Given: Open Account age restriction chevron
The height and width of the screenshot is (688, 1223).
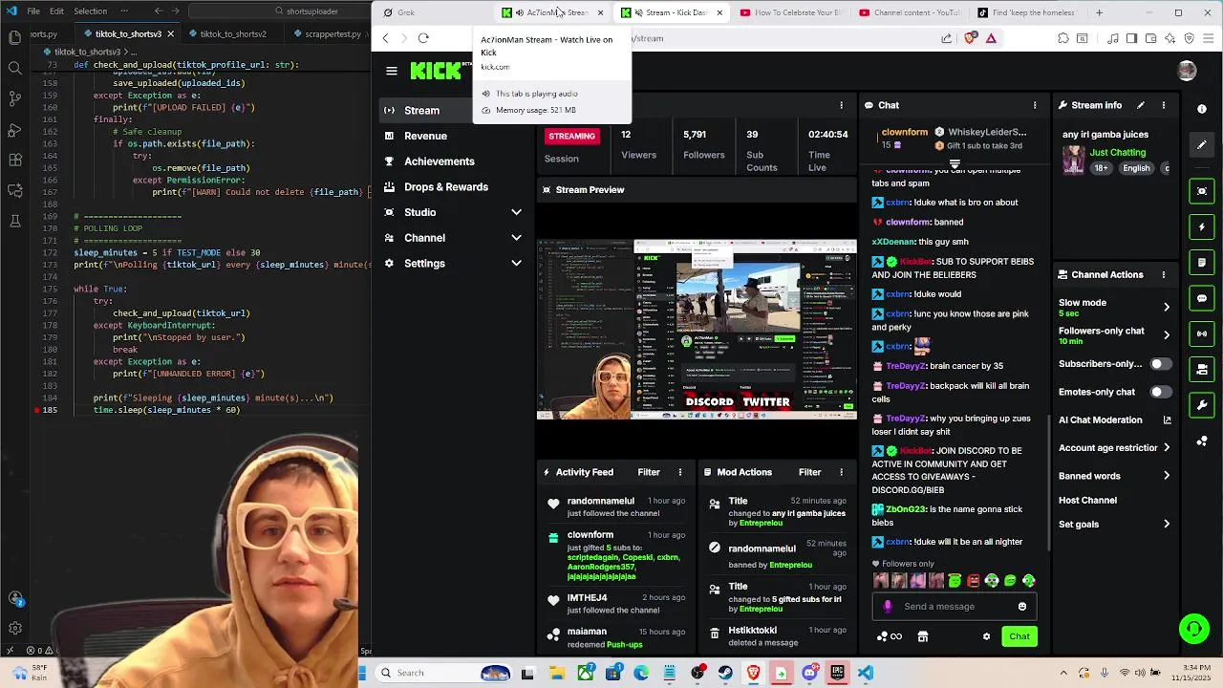Looking at the screenshot, I should pos(1166,448).
